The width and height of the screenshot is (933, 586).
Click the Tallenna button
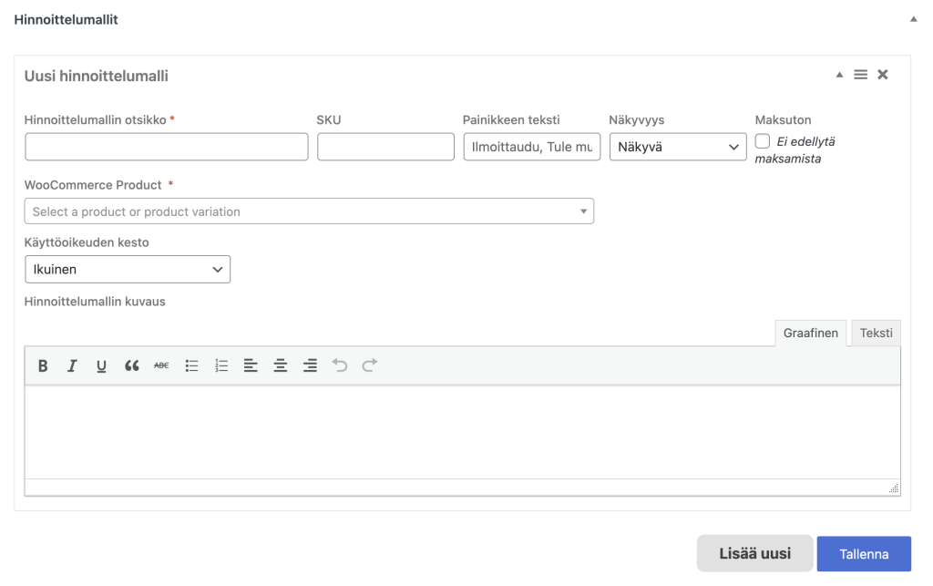pos(863,554)
